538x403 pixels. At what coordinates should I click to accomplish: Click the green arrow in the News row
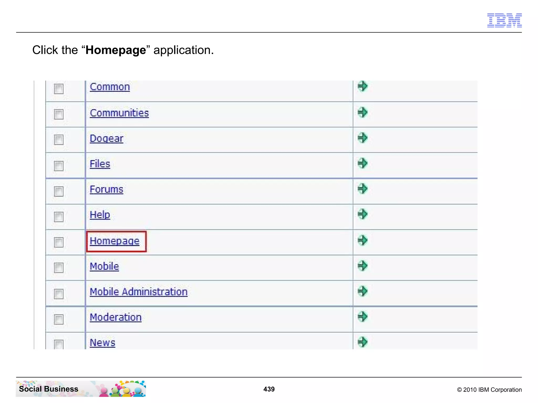pos(363,342)
